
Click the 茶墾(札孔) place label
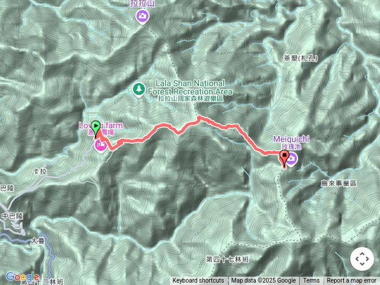(300, 58)
